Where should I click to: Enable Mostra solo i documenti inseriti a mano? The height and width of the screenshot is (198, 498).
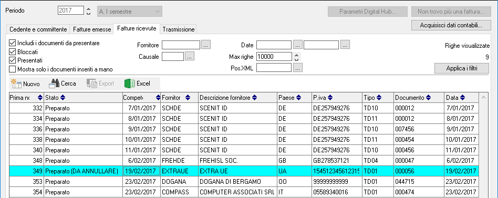coord(13,69)
